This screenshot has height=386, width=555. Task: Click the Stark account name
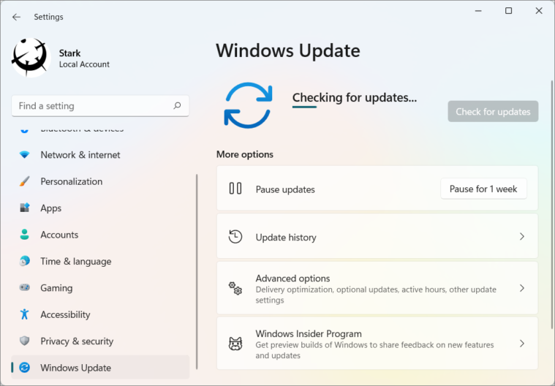coord(69,53)
